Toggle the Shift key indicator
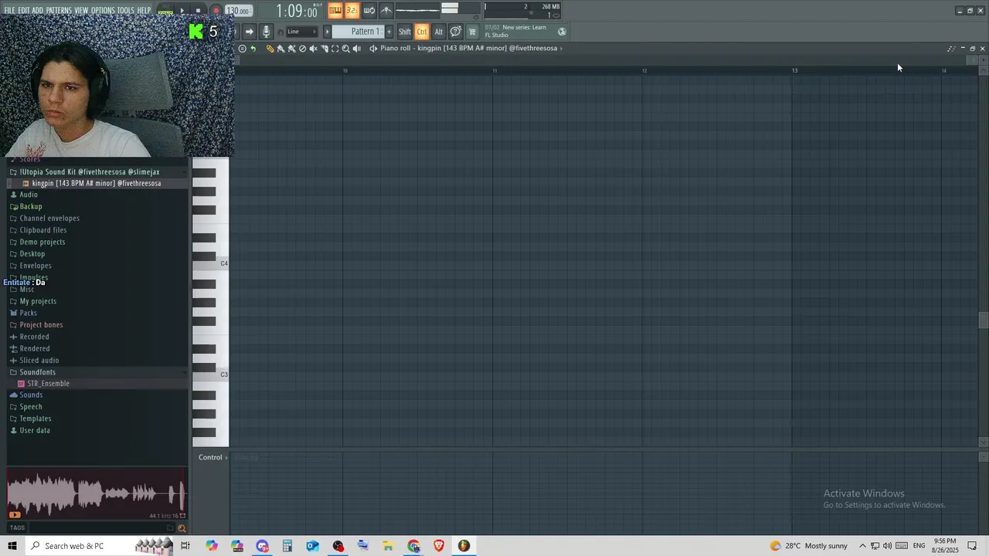This screenshot has height=556, width=989. pos(405,32)
